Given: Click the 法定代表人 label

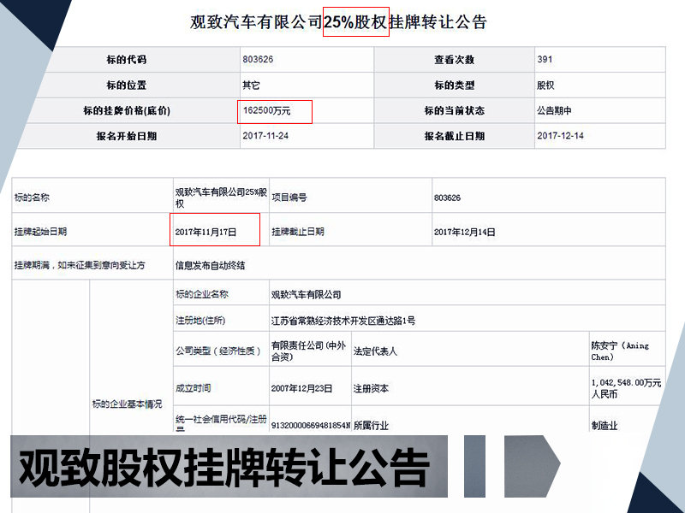Looking at the screenshot, I should 375,351.
